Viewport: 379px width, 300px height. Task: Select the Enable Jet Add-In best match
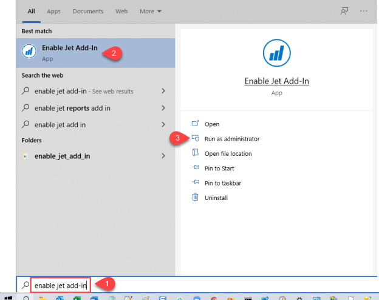[96, 53]
